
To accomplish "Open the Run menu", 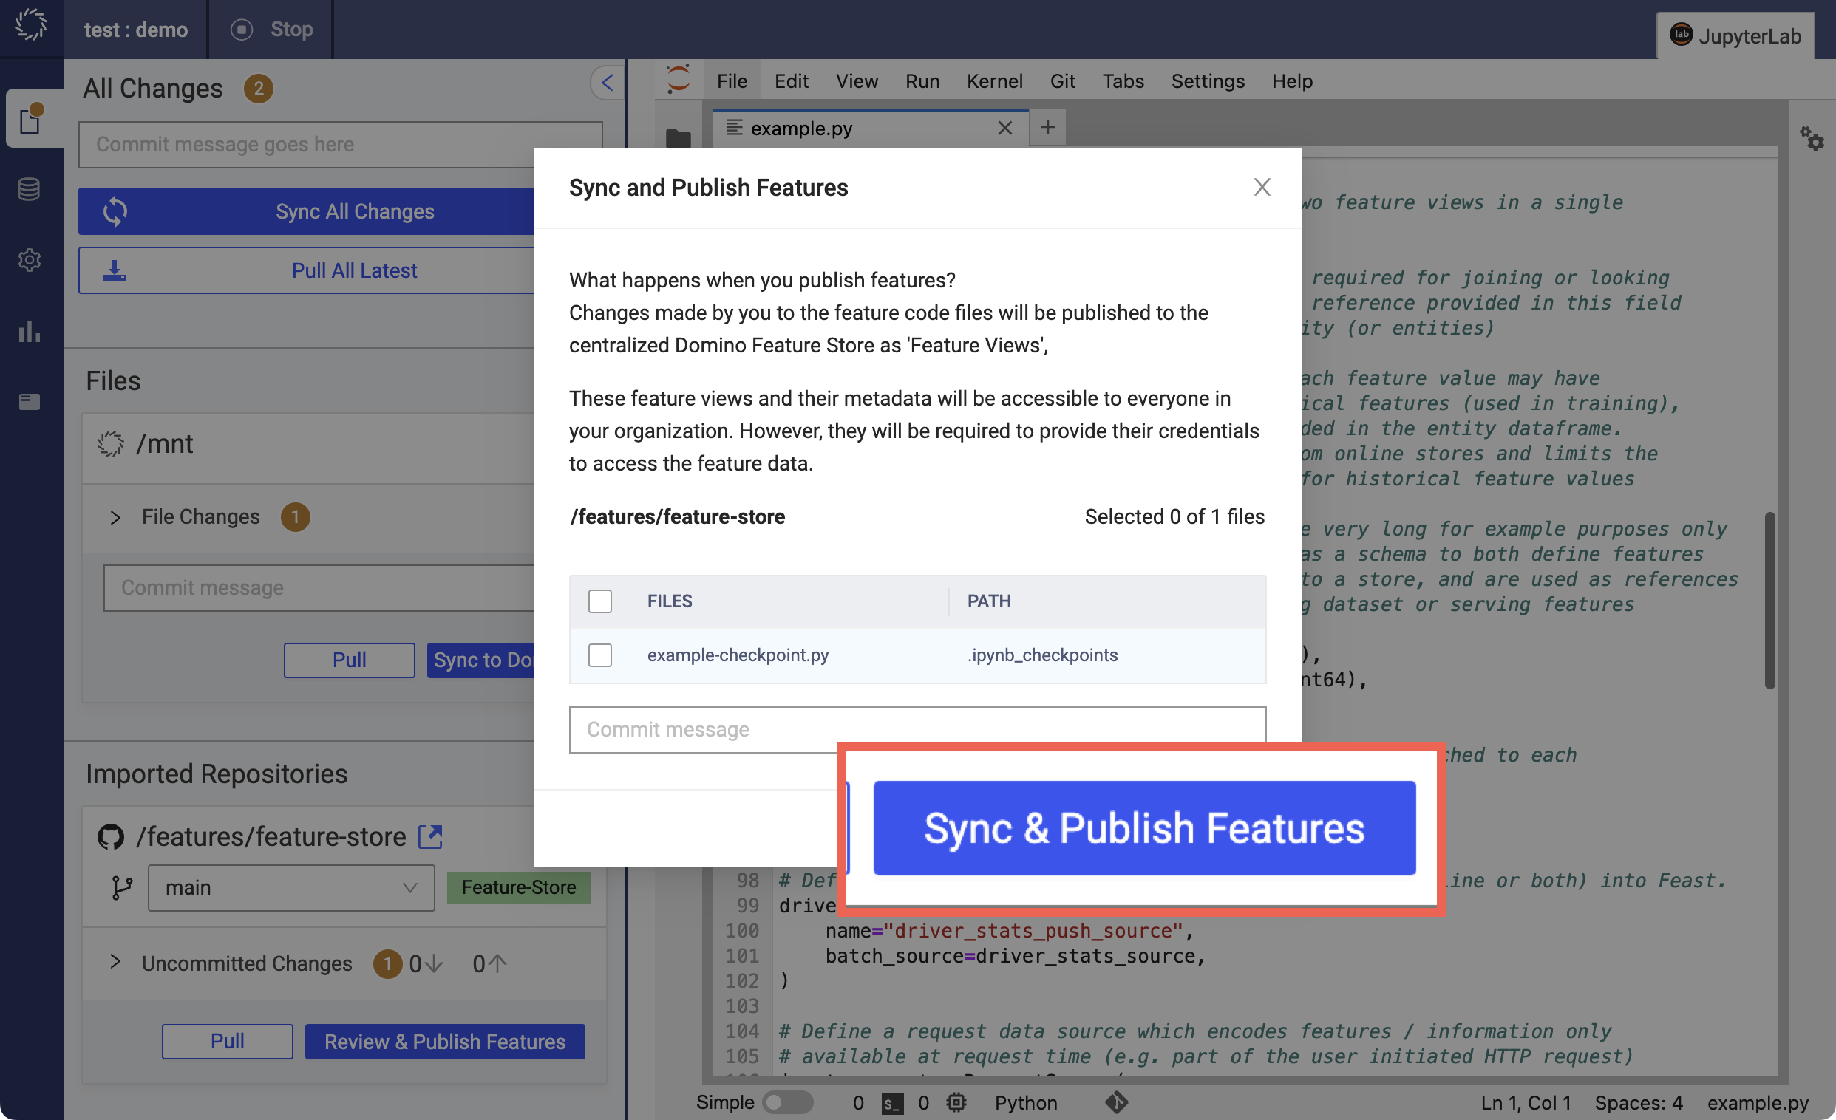I will click(922, 81).
